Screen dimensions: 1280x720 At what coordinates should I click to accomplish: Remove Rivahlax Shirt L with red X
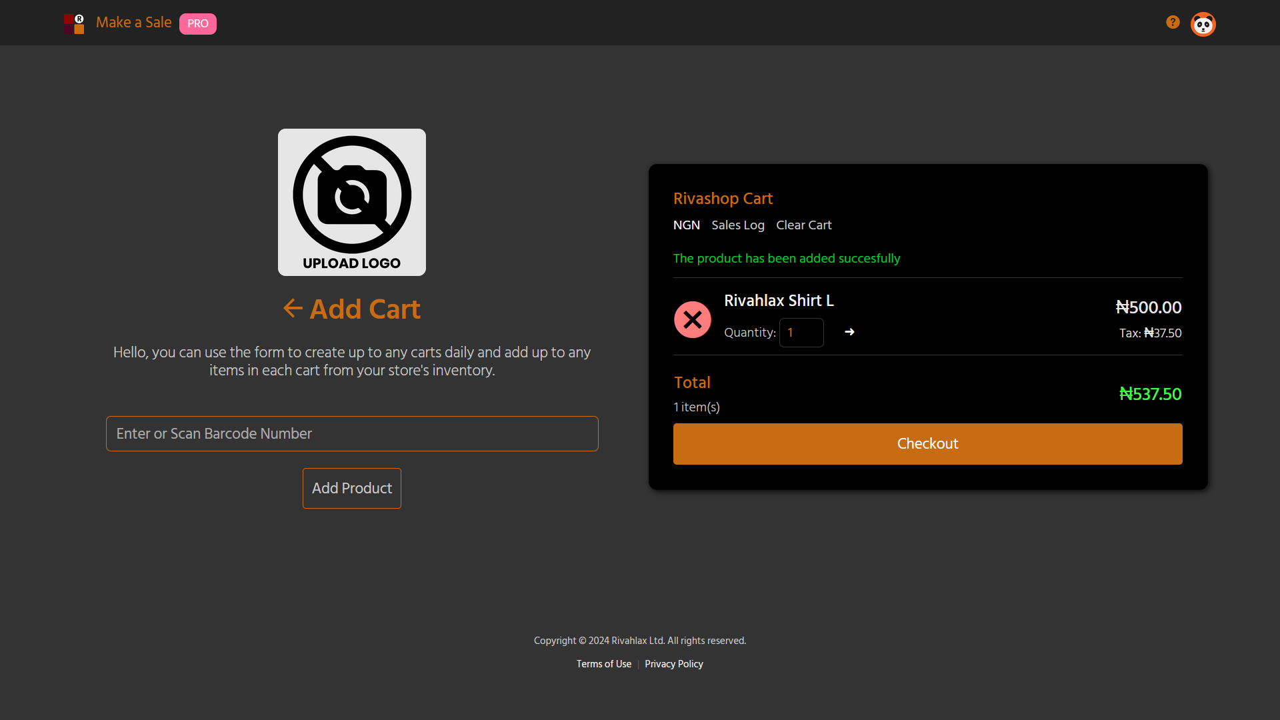pyautogui.click(x=693, y=320)
